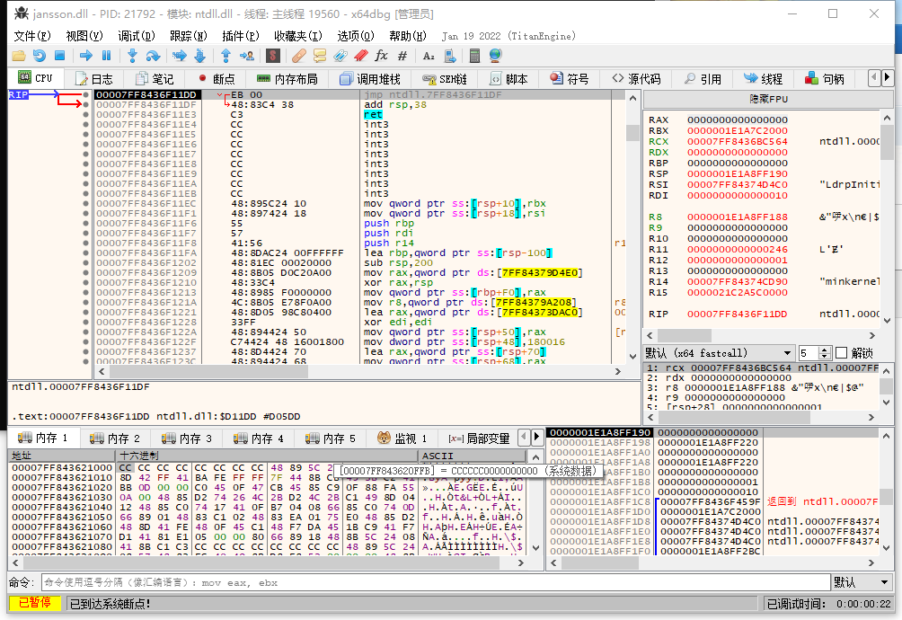Open strings search with A icon
Viewport: 902px width, 620px height.
(429, 56)
